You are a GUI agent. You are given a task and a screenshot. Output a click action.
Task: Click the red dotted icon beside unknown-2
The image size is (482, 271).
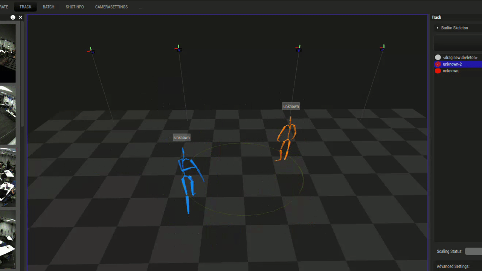[x=438, y=64]
